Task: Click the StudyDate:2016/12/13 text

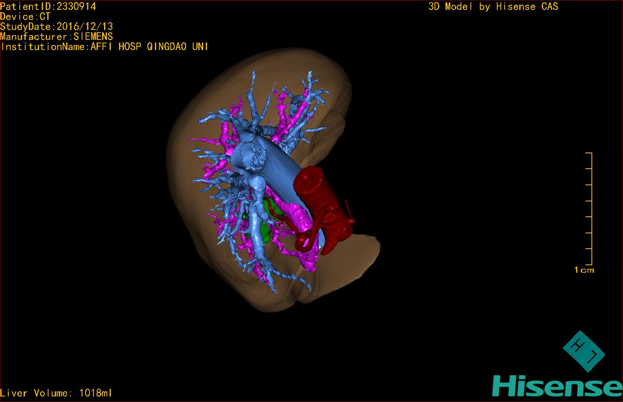Action: pos(56,26)
